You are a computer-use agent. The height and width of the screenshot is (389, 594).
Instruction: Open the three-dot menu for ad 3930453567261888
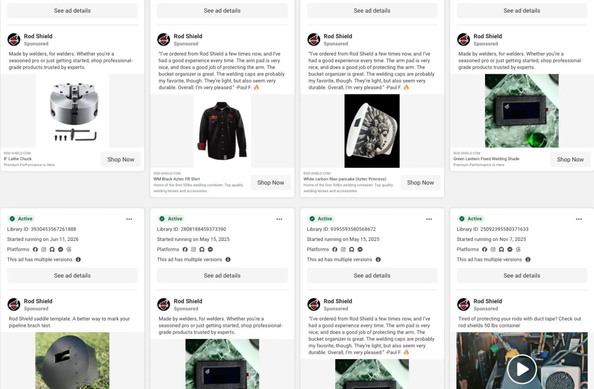pyautogui.click(x=129, y=219)
